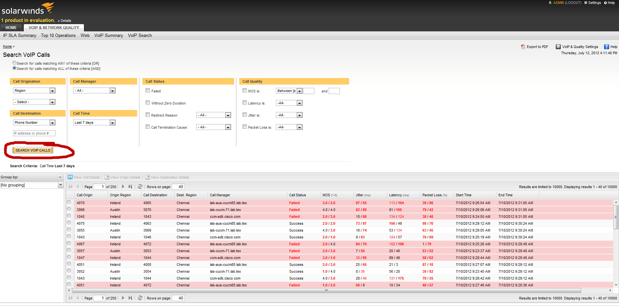Check the Without Zero Duration checkbox
Image resolution: width=619 pixels, height=306 pixels.
coord(148,103)
